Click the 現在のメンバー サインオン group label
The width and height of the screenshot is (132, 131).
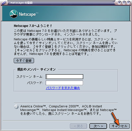[x=36, y=69]
